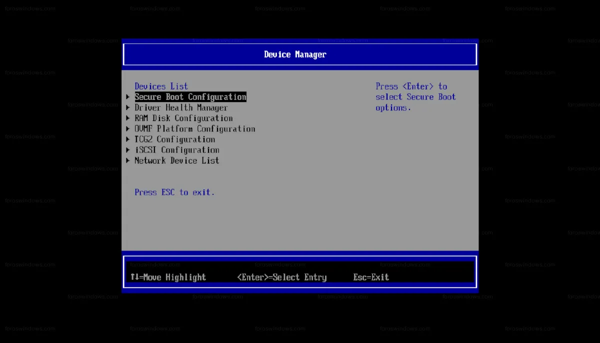Open OVMF Platform Configuration
The height and width of the screenshot is (343, 600).
(x=194, y=128)
